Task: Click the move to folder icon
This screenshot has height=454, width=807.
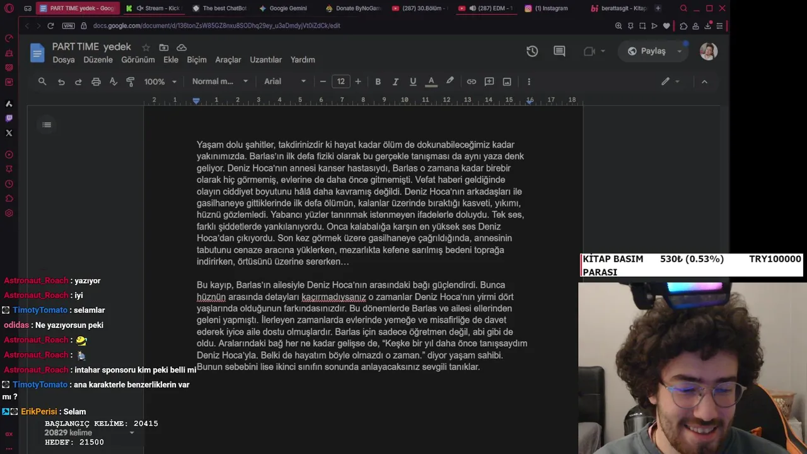Action: pos(164,47)
